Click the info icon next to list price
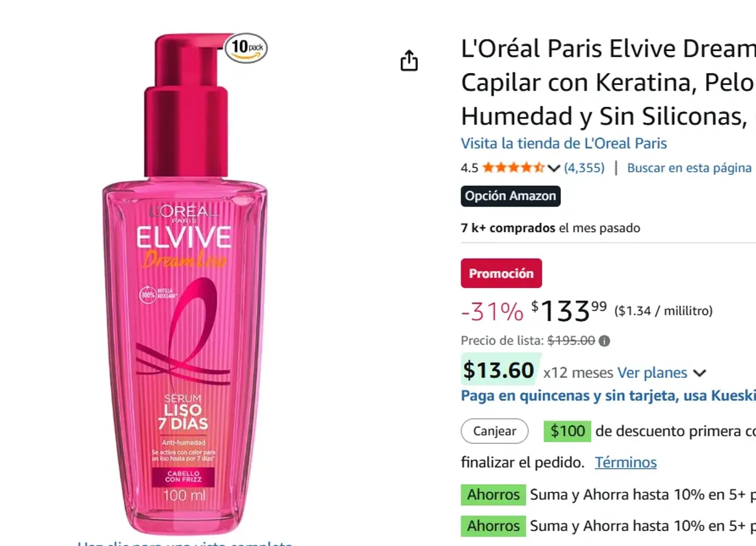The image size is (756, 546). [604, 341]
